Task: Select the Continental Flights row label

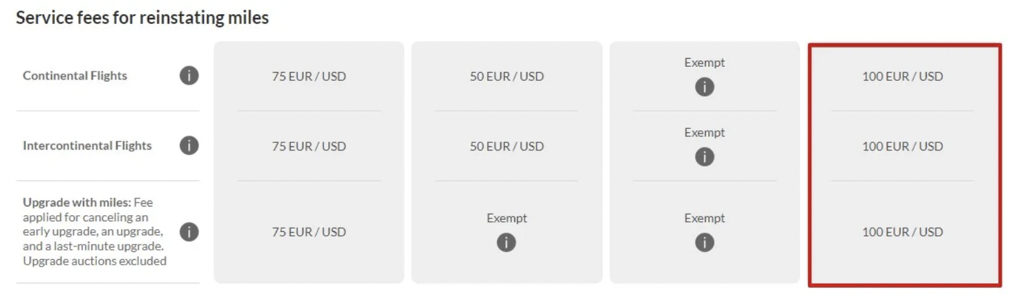Action: [x=75, y=76]
